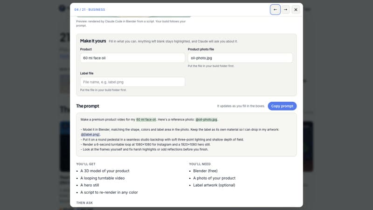Click the prompt line about round pedestal
This screenshot has height=210, width=373.
(162, 140)
